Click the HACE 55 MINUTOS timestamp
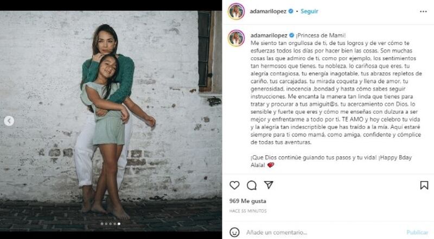The image size is (434, 239). point(248,211)
